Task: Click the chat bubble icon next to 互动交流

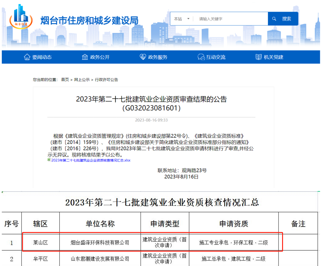Action: 201,57
